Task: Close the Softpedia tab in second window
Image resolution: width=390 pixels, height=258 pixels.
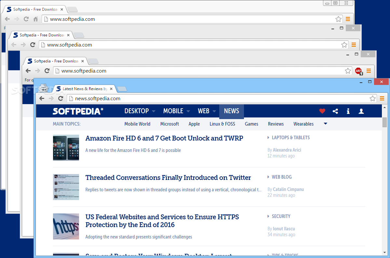Action: pyautogui.click(x=68, y=35)
